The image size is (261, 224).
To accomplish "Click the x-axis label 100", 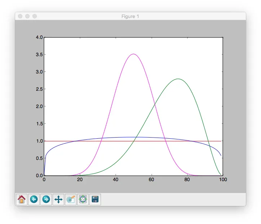I will (223, 180).
